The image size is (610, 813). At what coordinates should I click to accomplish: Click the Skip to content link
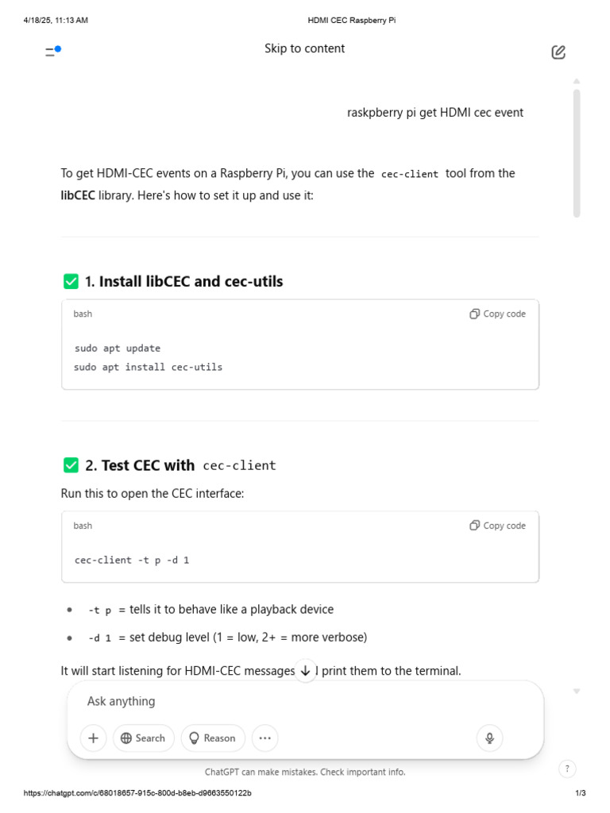coord(304,48)
